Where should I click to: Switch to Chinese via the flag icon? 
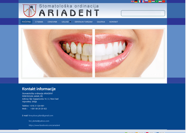point(164,2)
